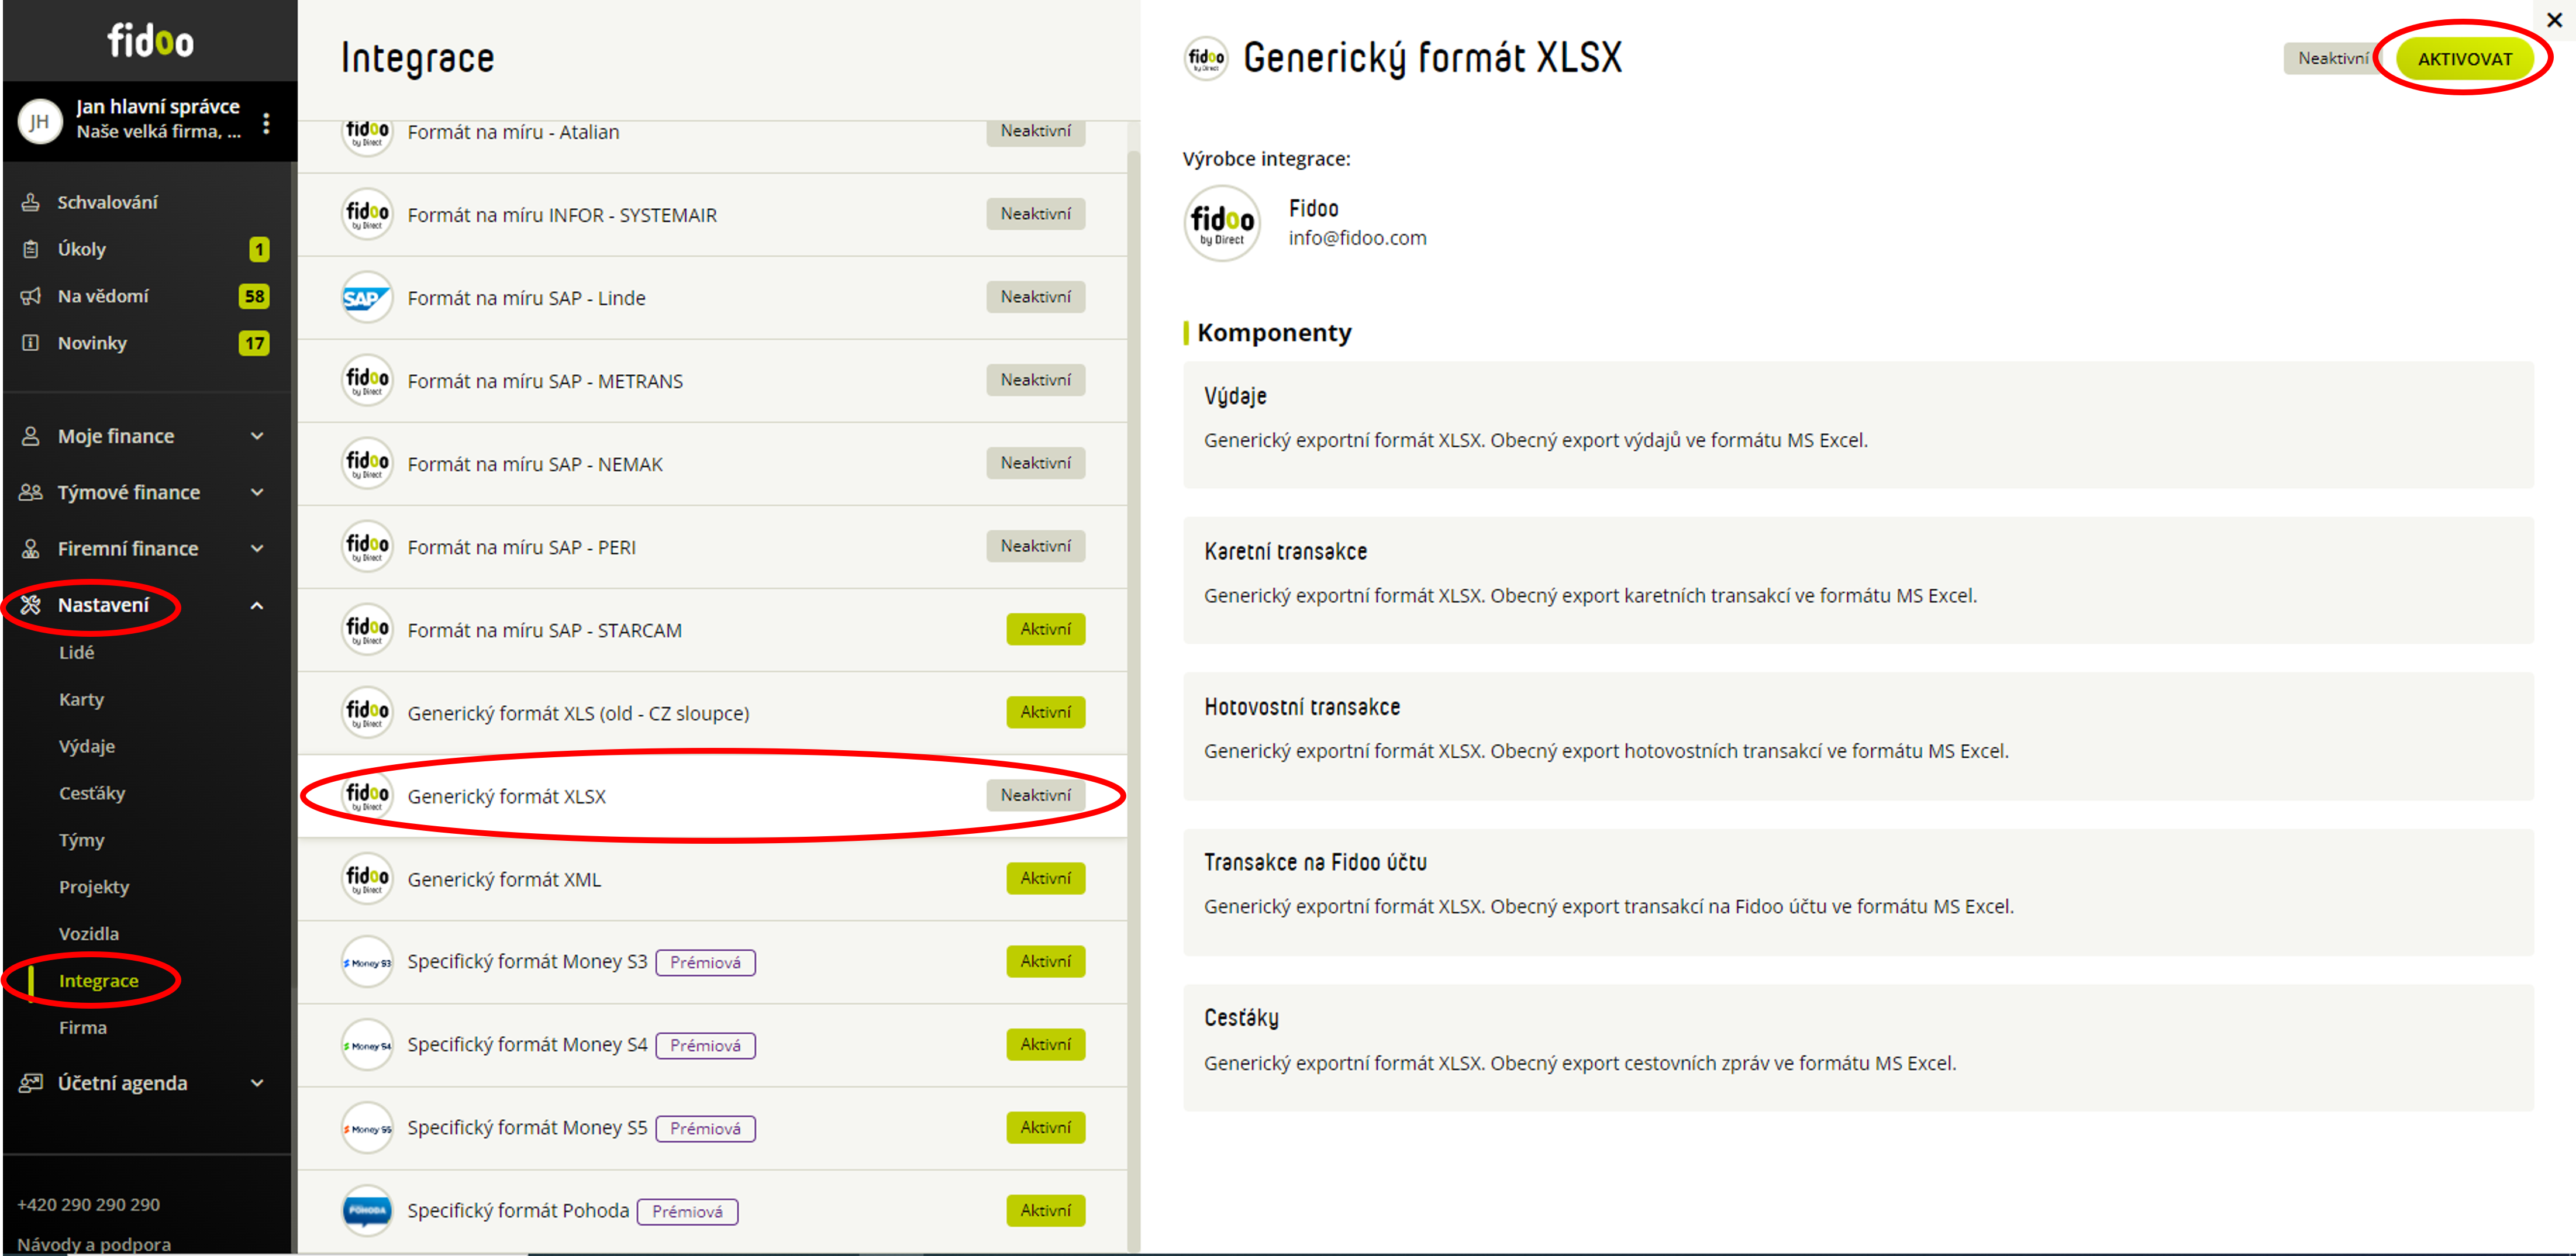Expand the Účetní agenda chevron
This screenshot has height=1256, width=2576.
[x=257, y=1082]
